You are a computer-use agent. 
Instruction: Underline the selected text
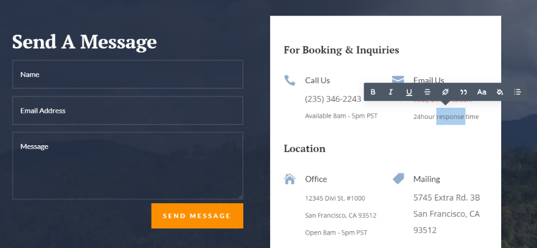pos(409,92)
